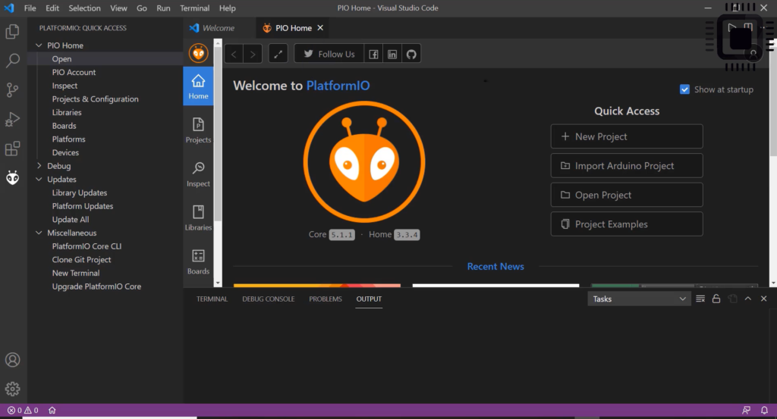This screenshot has width=777, height=419.
Task: Switch to the TERMINAL panel tab
Action: 212,299
